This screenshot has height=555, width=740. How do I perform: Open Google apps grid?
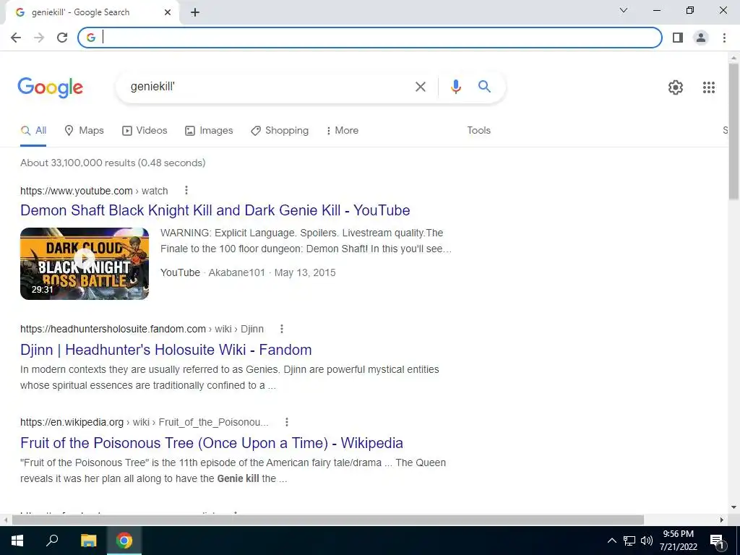(708, 87)
